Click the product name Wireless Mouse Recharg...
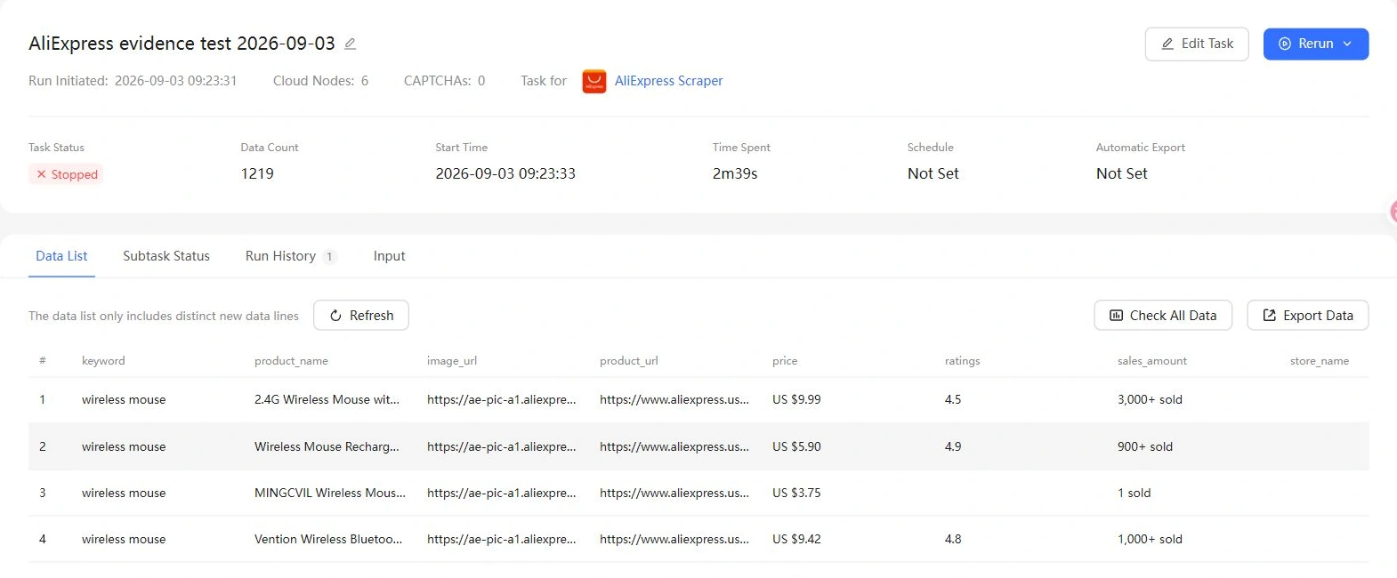The width and height of the screenshot is (1397, 578). pos(327,447)
